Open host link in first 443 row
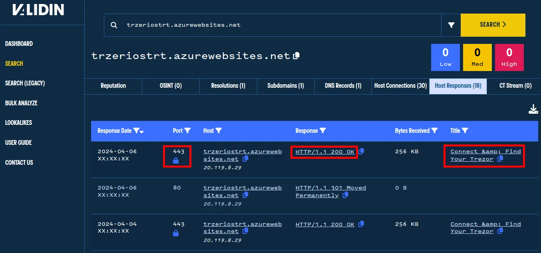541x253 pixels. pos(242,155)
